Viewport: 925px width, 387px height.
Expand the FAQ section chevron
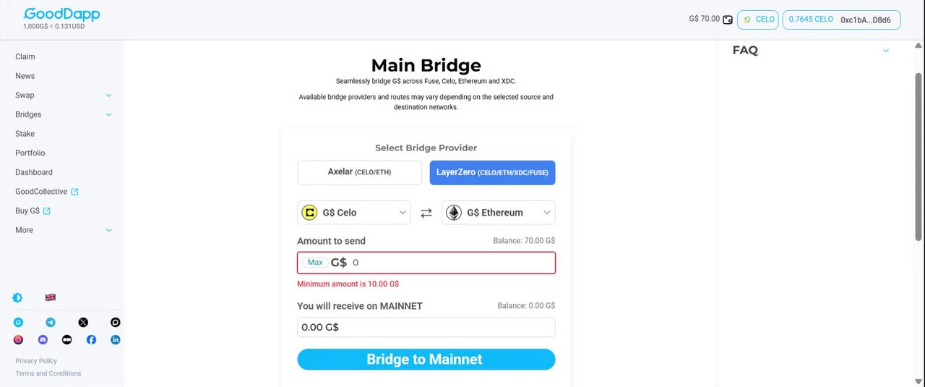[x=886, y=51]
